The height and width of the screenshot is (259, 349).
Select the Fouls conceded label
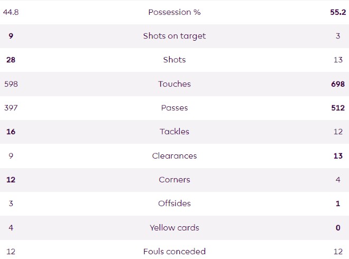pos(174,252)
